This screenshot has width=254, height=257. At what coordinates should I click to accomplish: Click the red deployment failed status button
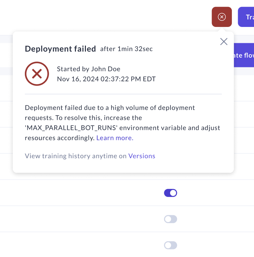pyautogui.click(x=222, y=17)
